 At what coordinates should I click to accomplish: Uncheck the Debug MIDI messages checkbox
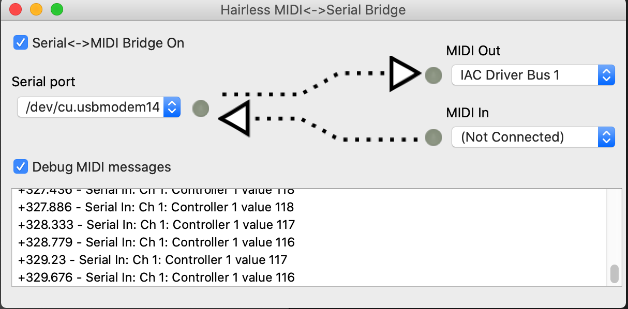pyautogui.click(x=21, y=166)
